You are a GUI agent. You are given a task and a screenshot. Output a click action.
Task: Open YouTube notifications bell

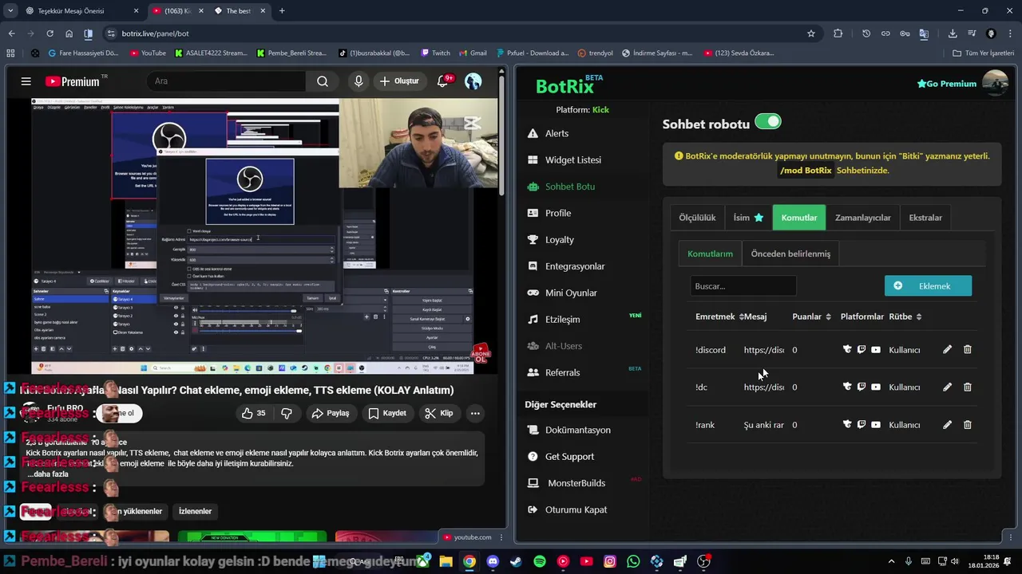tap(443, 81)
